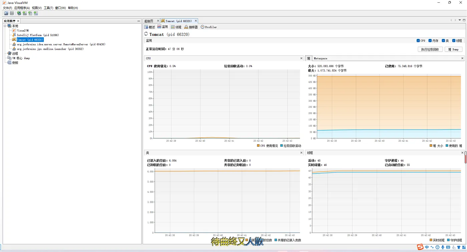467x252 pixels.
Task: Select the Metaspace graph tab
Action: click(x=321, y=58)
